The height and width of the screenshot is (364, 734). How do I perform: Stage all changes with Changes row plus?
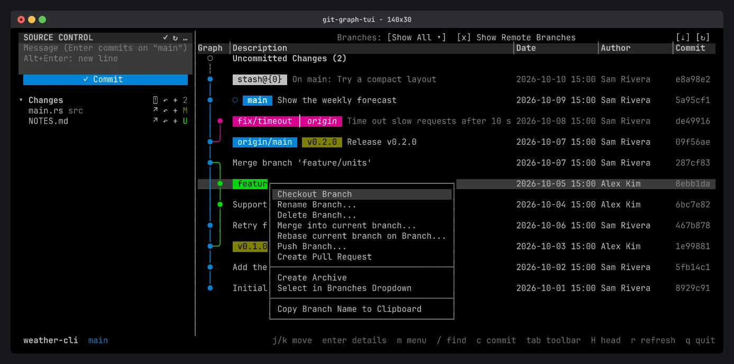click(x=175, y=100)
